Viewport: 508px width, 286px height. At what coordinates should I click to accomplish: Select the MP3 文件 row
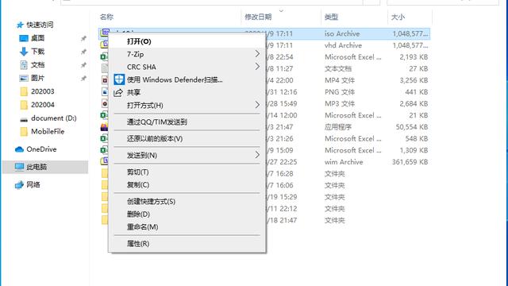pyautogui.click(x=348, y=104)
